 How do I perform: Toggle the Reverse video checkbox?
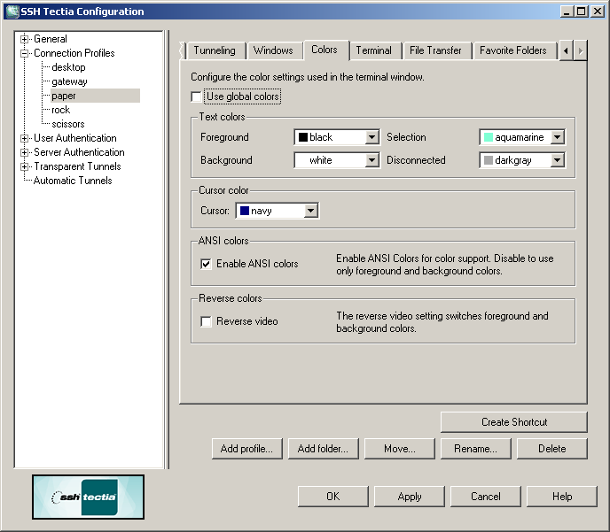pyautogui.click(x=206, y=321)
